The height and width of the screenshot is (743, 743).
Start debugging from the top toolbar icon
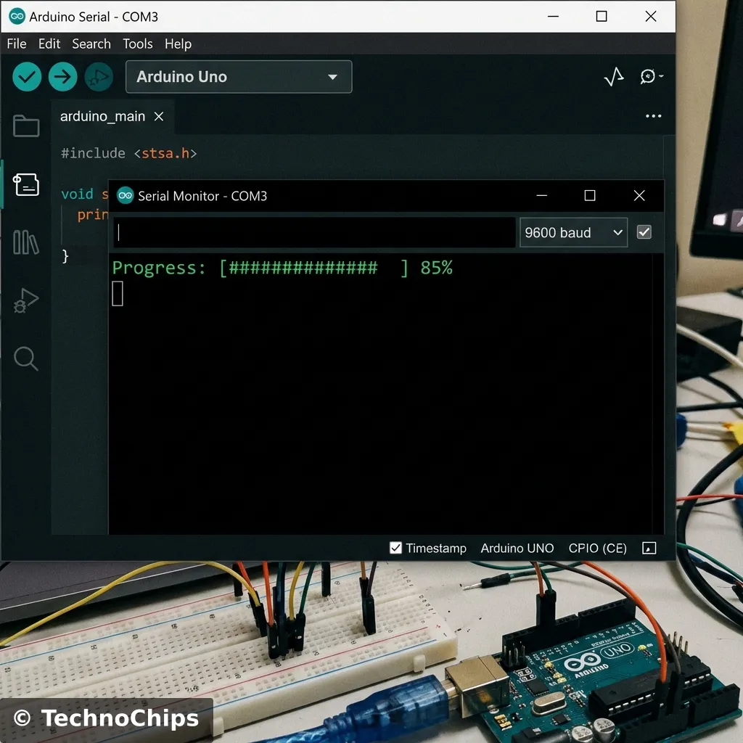pos(99,76)
